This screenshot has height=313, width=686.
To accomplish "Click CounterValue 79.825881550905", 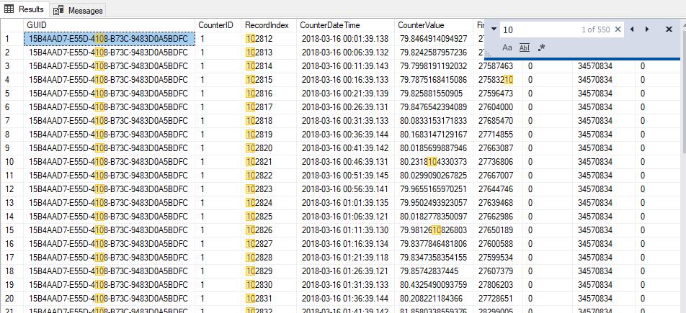I will coord(434,94).
